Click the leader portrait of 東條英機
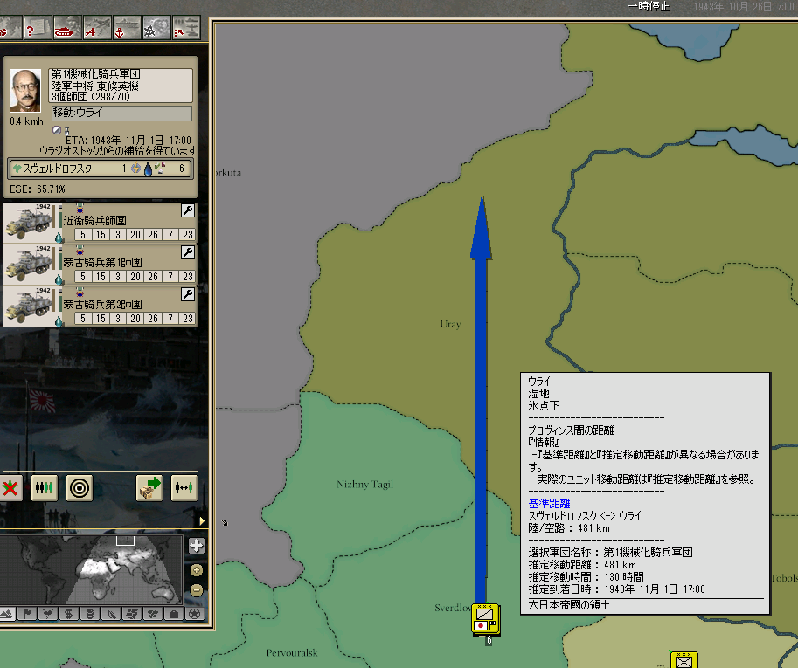 [25, 91]
